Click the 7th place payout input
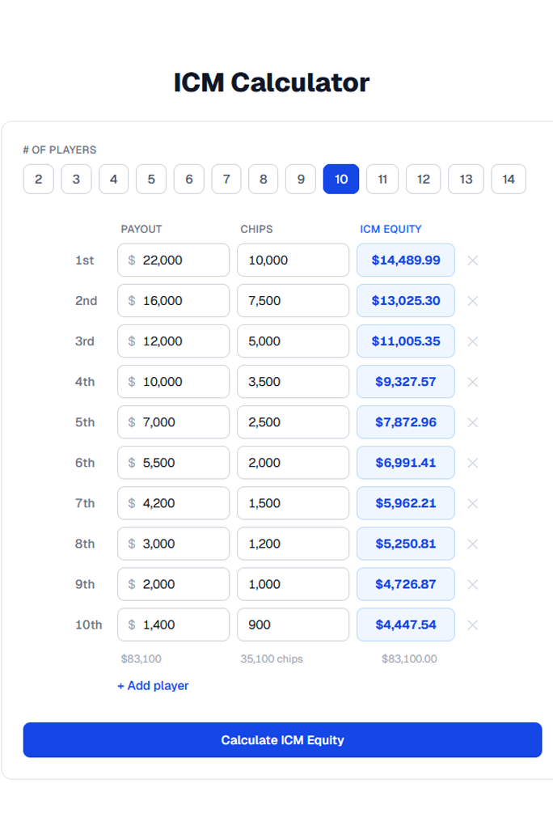Screen dimensions: 553x830 tap(182, 503)
